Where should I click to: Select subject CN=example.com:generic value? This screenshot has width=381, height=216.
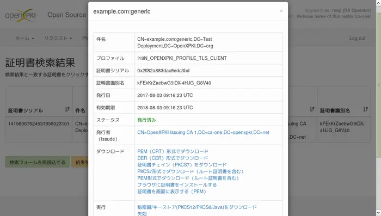[x=175, y=42]
